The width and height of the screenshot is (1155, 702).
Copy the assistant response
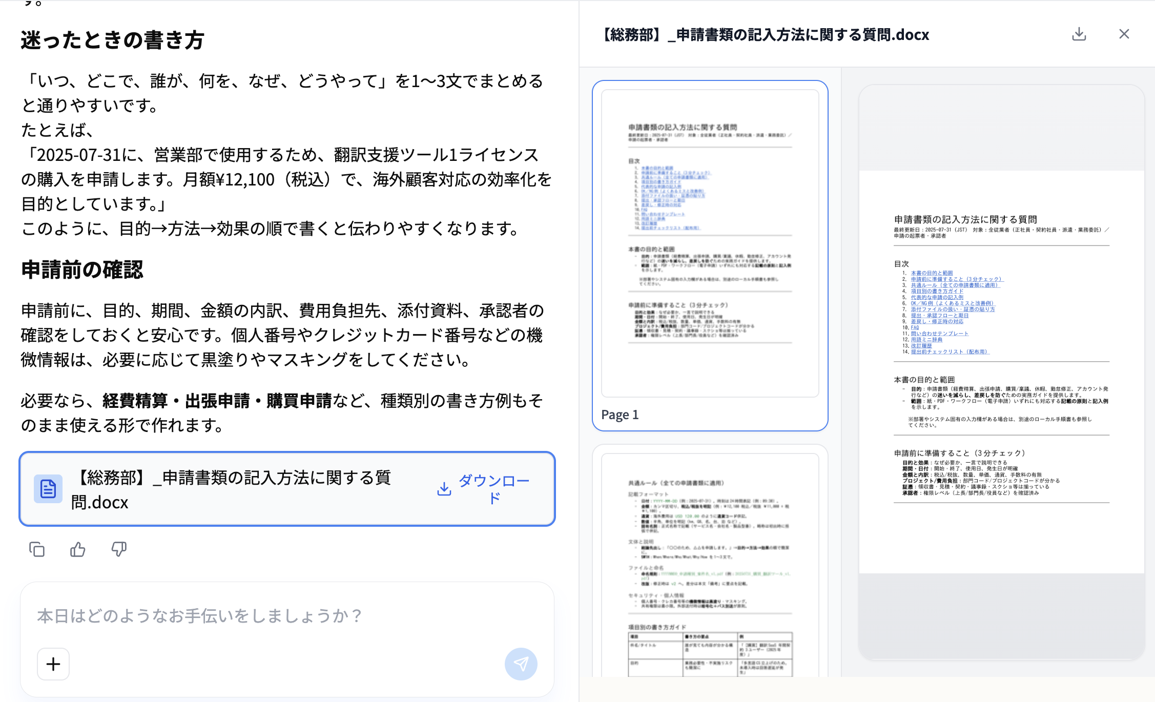tap(37, 549)
